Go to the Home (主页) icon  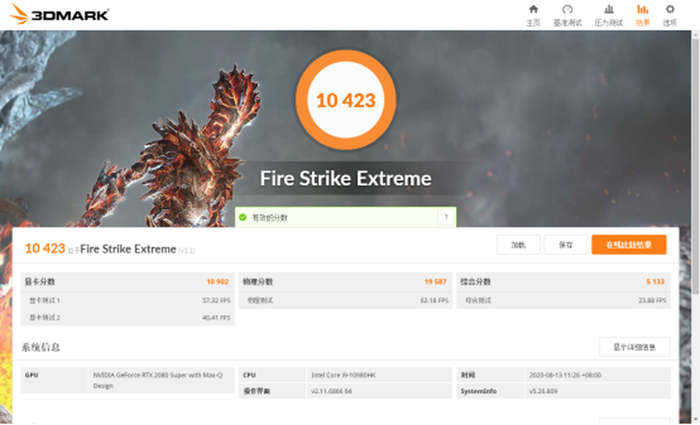(x=533, y=14)
